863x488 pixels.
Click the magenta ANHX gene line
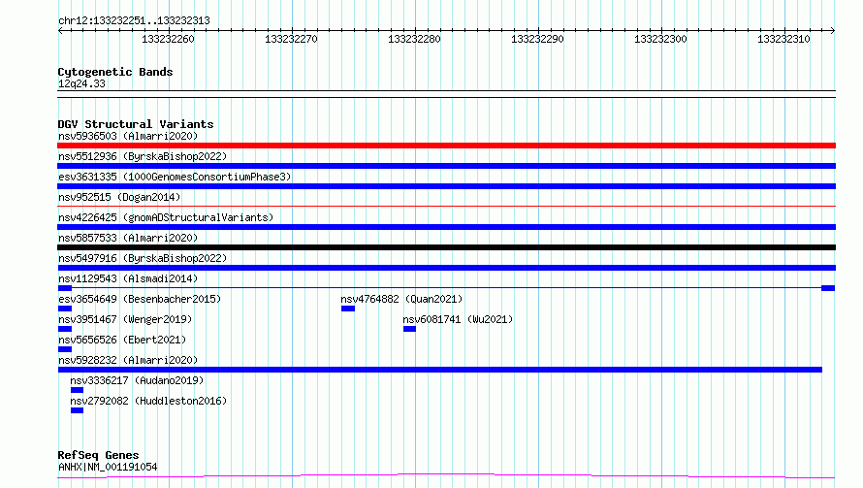446,475
